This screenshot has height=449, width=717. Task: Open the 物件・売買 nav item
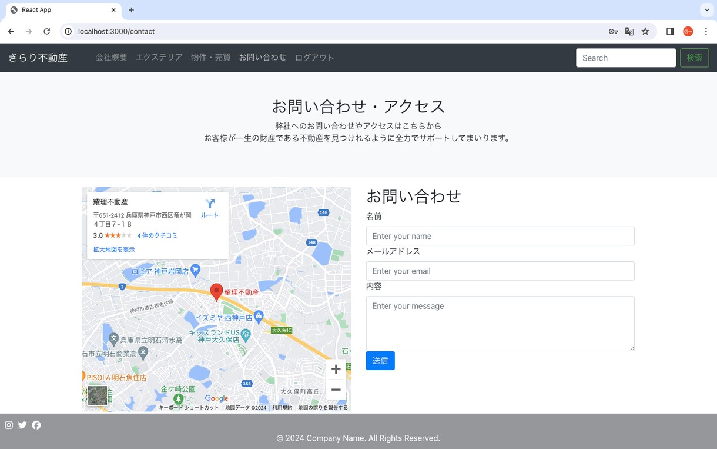click(x=210, y=57)
